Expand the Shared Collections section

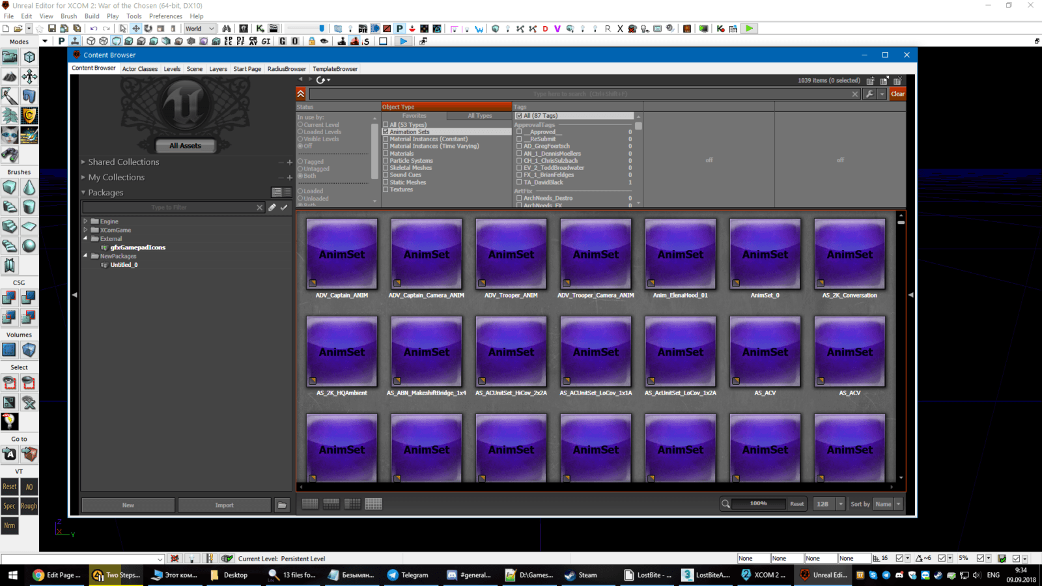coord(83,162)
